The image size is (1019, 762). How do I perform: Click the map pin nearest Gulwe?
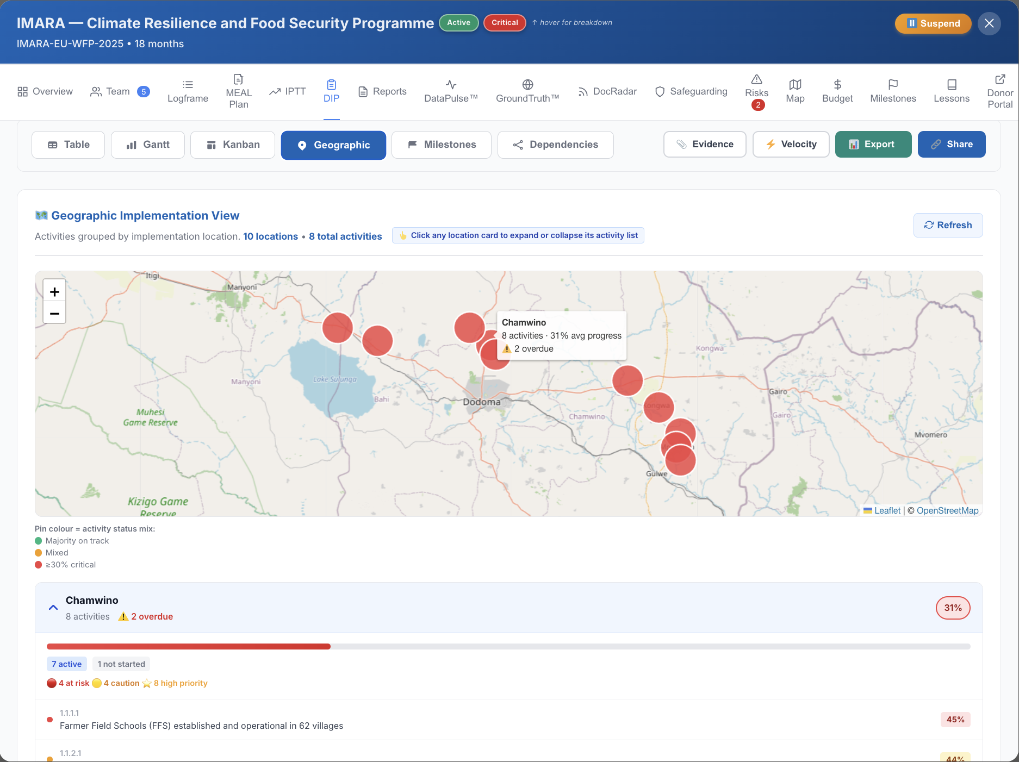(680, 460)
